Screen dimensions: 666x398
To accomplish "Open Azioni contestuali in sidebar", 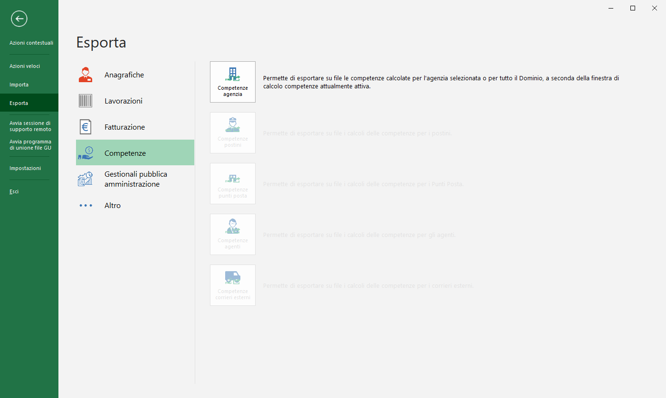I will pyautogui.click(x=31, y=43).
